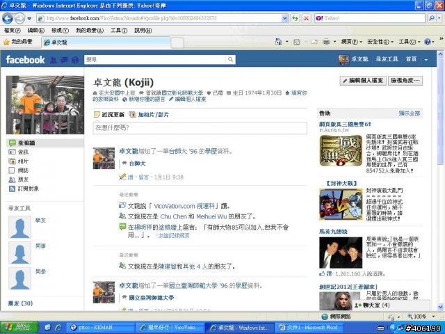Select the 卓文龍 browser tab
This screenshot has width=445, height=334.
(106, 42)
